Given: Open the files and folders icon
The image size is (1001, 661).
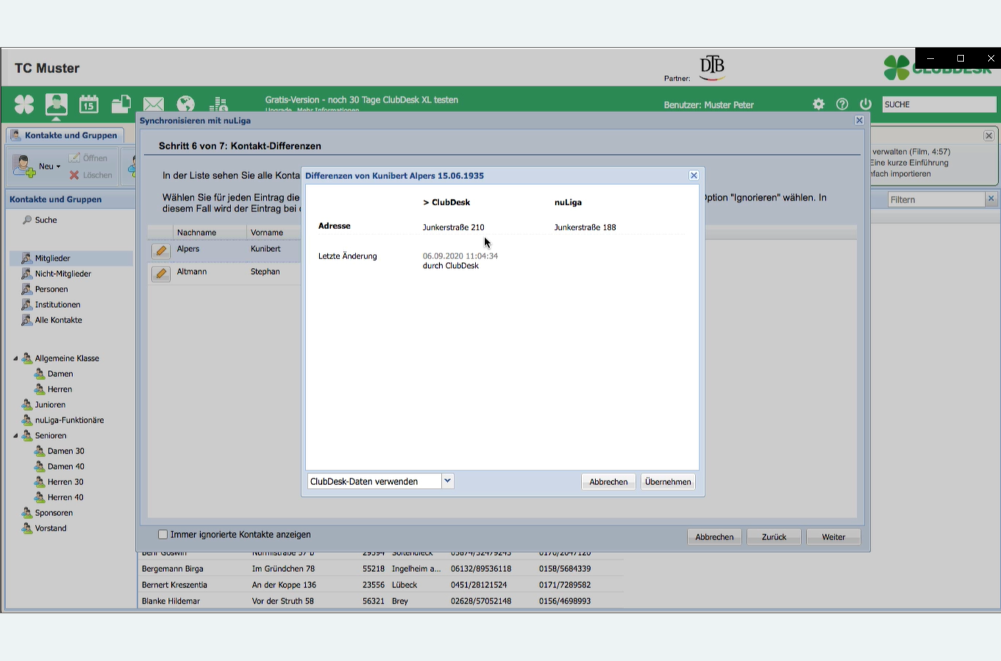Looking at the screenshot, I should [x=121, y=104].
